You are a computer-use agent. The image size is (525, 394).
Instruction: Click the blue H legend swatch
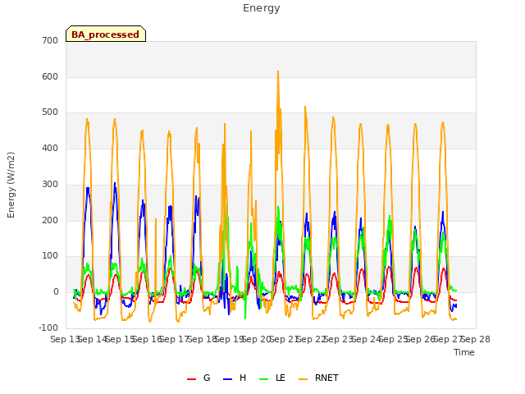pyautogui.click(x=227, y=379)
